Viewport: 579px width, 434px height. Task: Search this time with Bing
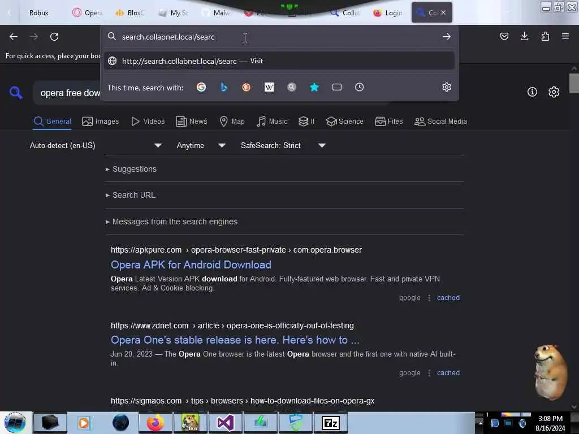click(x=224, y=87)
